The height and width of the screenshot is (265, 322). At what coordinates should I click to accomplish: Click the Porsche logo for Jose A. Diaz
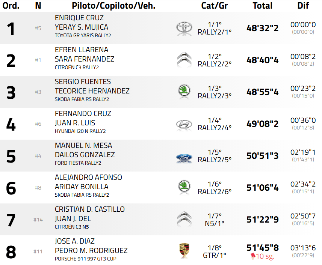tap(184, 251)
